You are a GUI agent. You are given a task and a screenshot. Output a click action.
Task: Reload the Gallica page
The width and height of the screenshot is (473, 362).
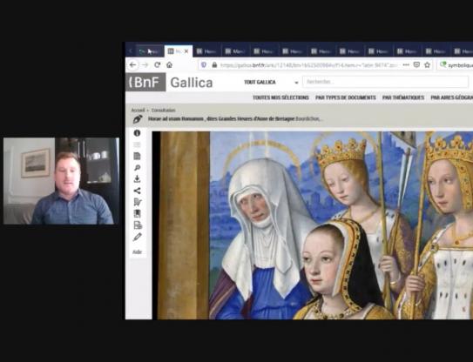[x=157, y=64]
